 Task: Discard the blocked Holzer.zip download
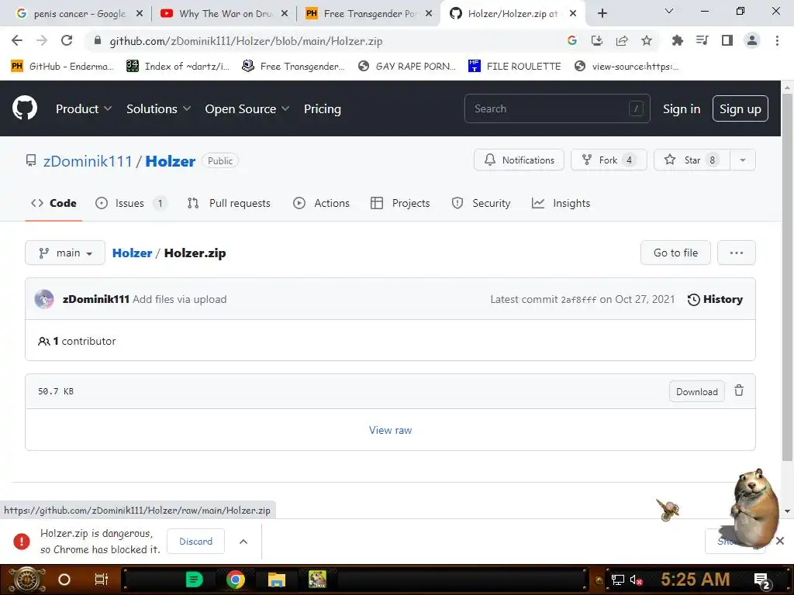coord(196,542)
